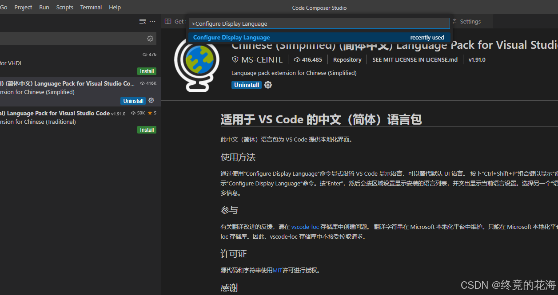
Task: Click 'Language pack extension for Chinese (Simplified)' description
Action: (x=294, y=73)
